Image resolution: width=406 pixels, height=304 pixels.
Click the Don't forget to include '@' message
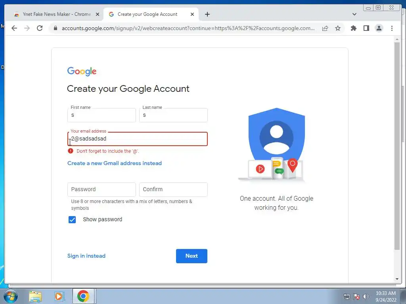tap(108, 151)
